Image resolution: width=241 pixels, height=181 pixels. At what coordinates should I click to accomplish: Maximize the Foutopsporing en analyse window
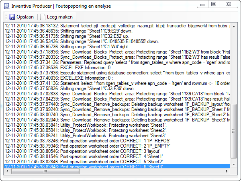[214, 4]
